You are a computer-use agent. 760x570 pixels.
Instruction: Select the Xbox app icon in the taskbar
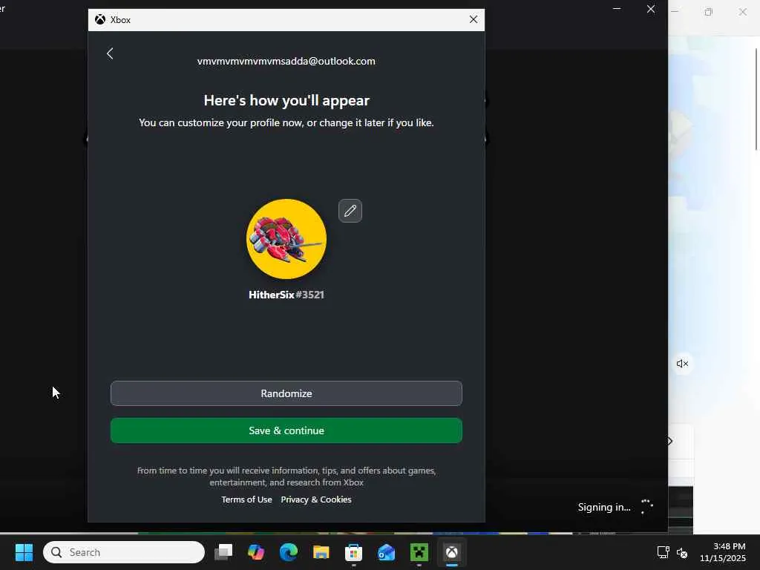click(x=452, y=552)
